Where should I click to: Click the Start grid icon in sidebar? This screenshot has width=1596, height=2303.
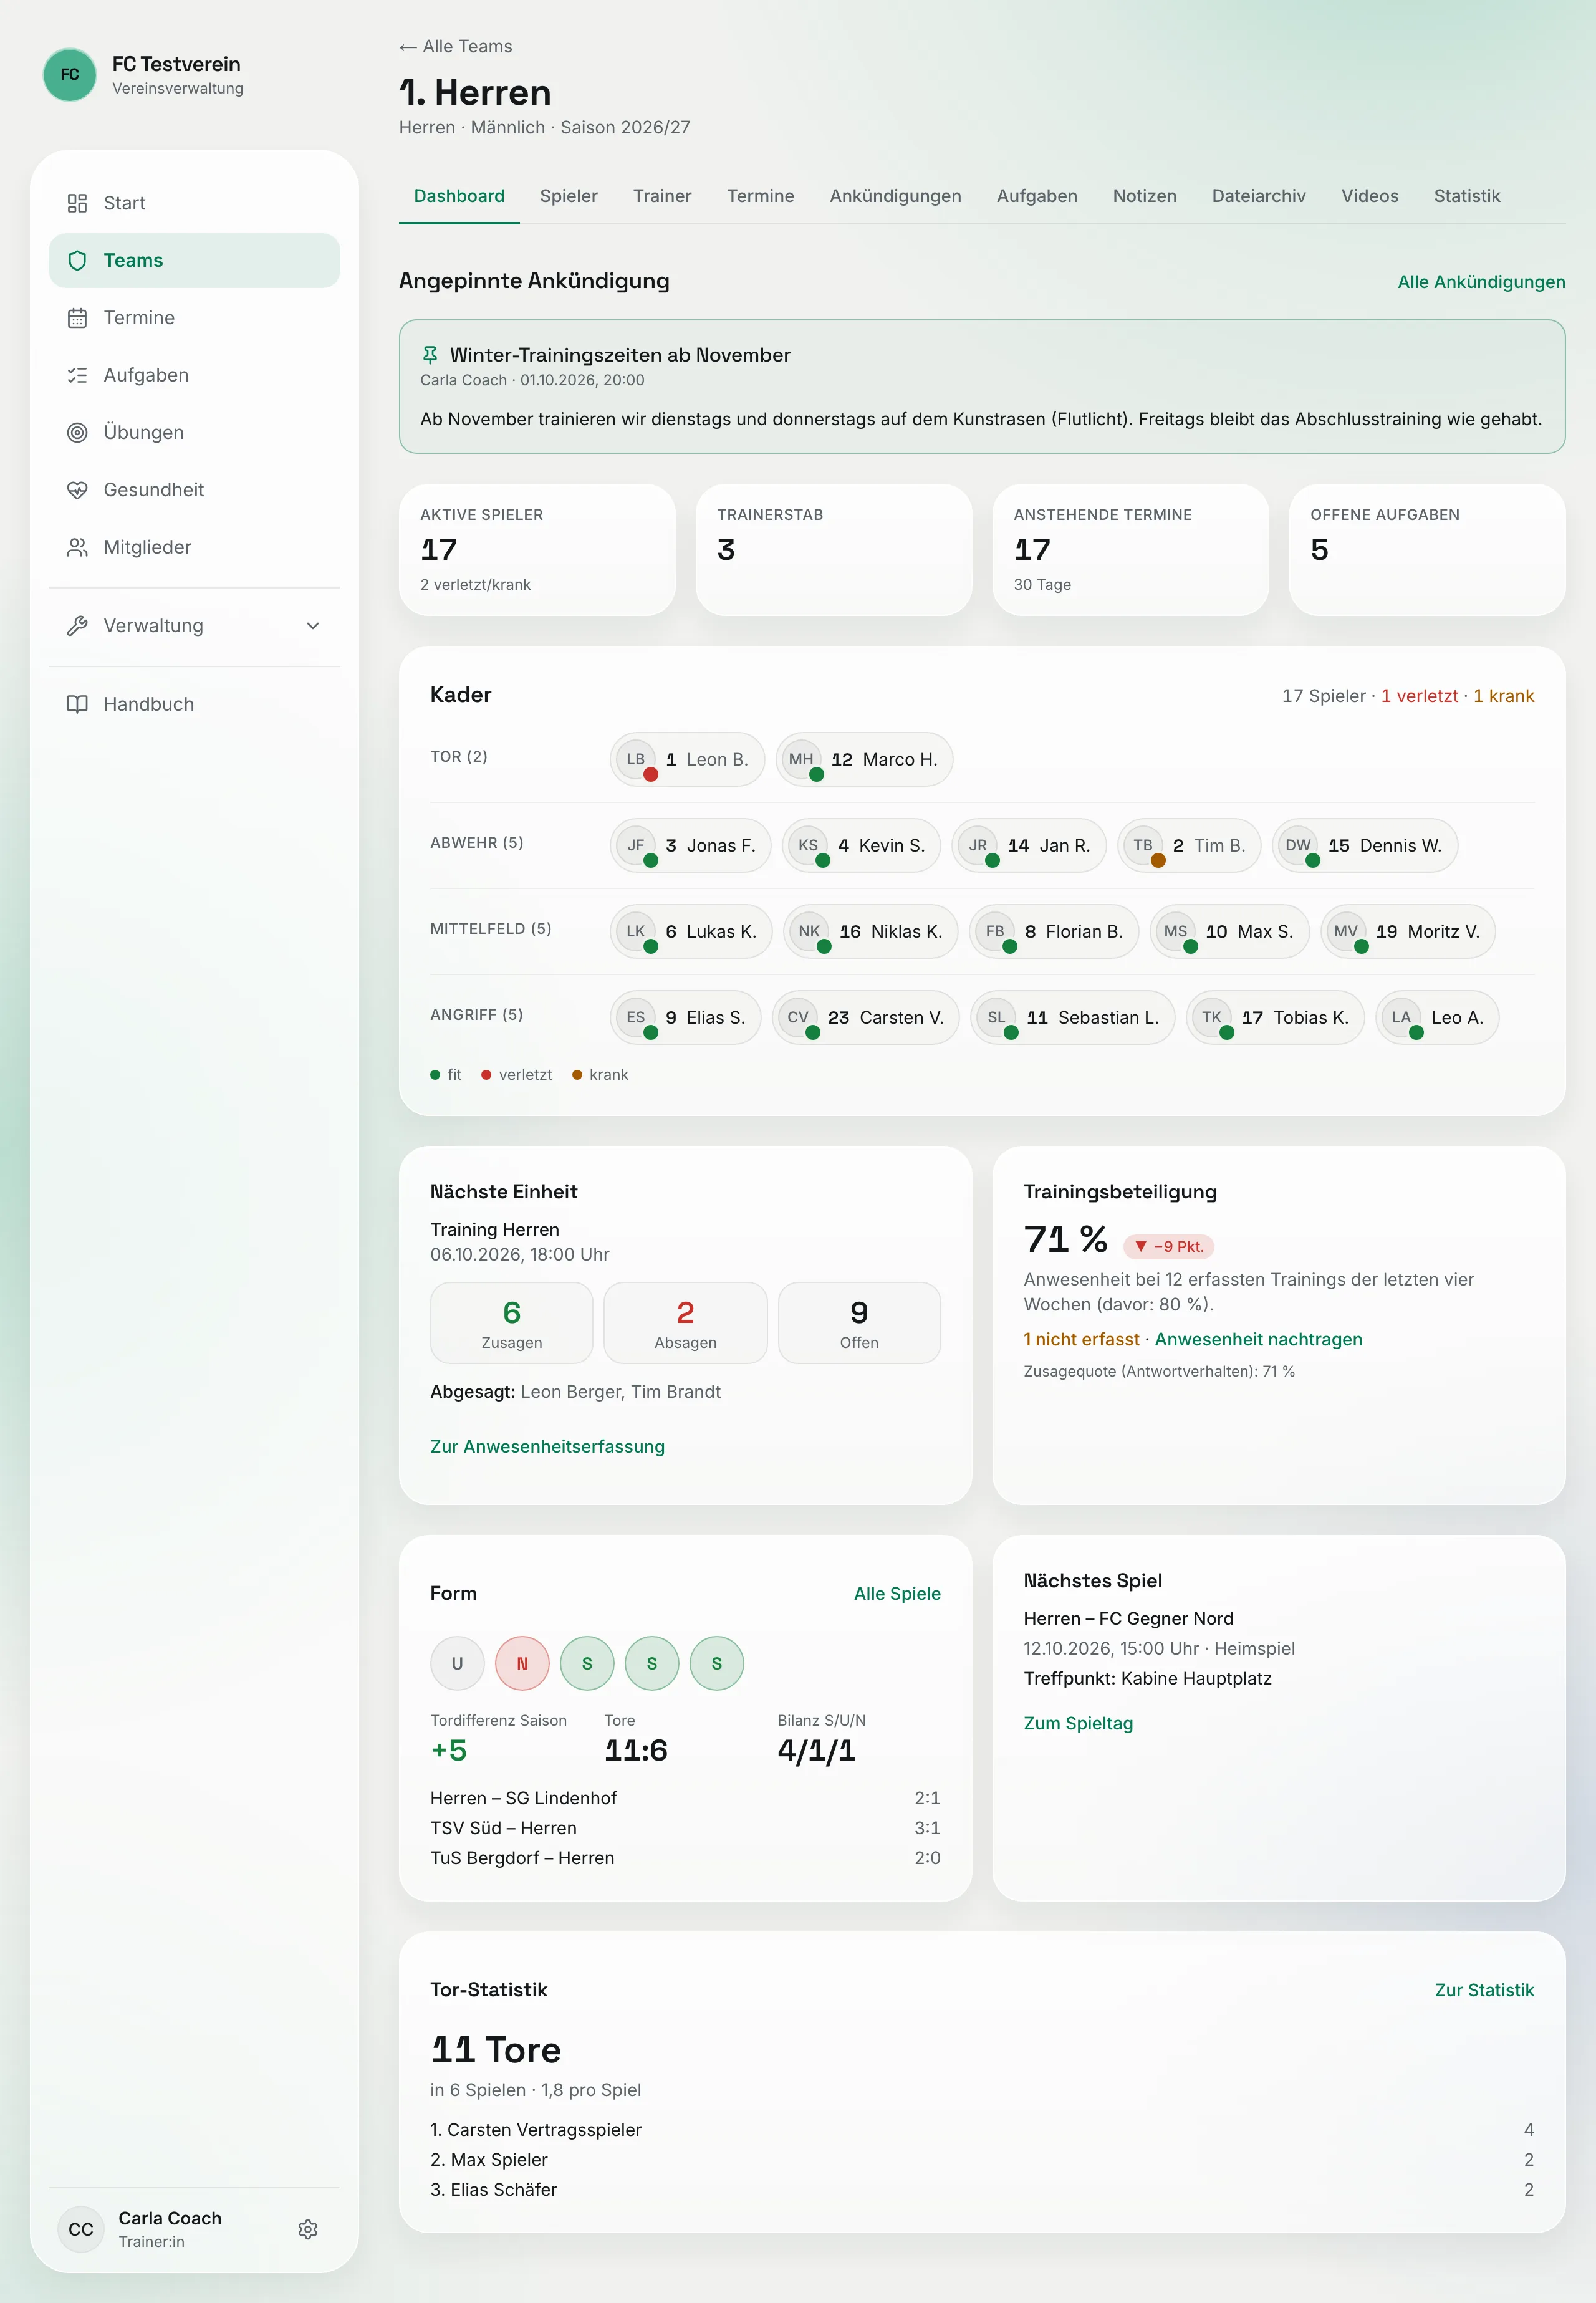tap(77, 203)
